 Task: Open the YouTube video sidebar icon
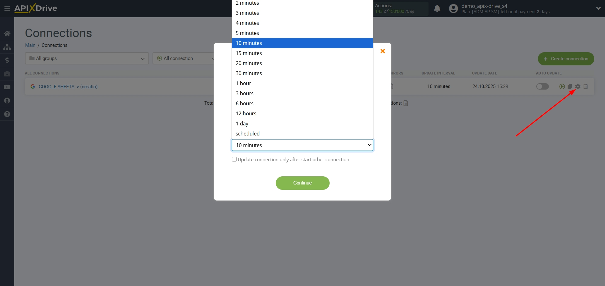pos(7,87)
